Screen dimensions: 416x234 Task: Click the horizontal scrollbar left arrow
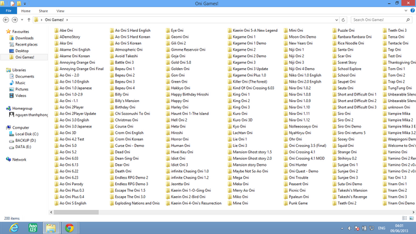(51, 213)
